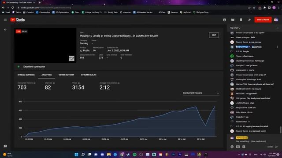Show info for Average view duration
Screen dimensions: 282x158
click(119, 83)
